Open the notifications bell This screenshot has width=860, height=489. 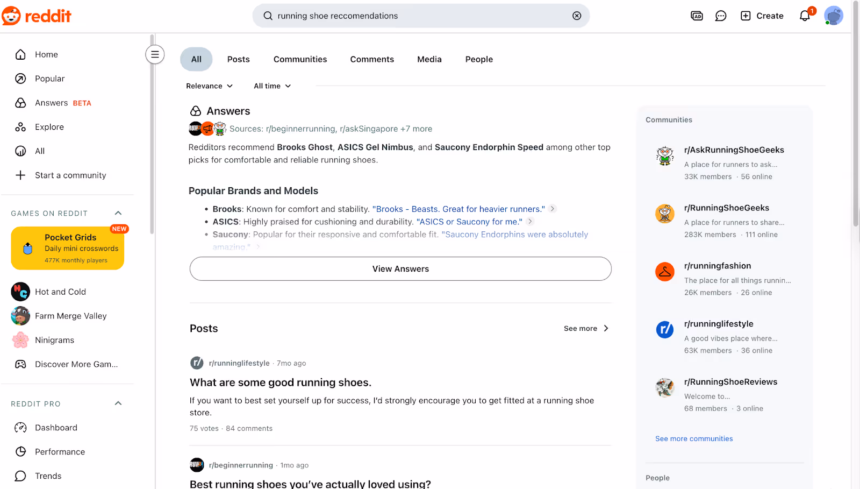[x=805, y=16]
